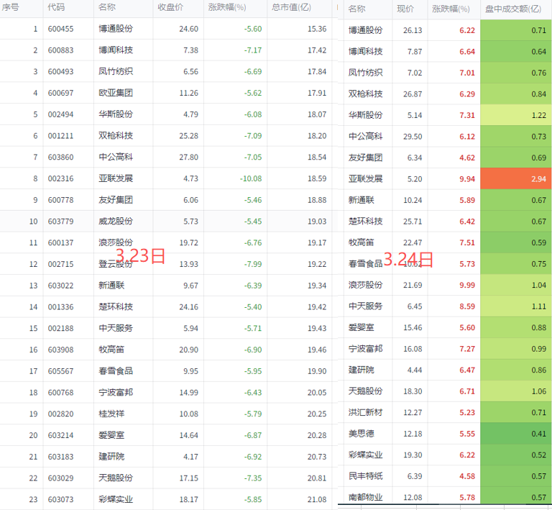Screen dimensions: 552x510
Task: Sort by the 总市值(亿) column header
Action: click(x=291, y=7)
